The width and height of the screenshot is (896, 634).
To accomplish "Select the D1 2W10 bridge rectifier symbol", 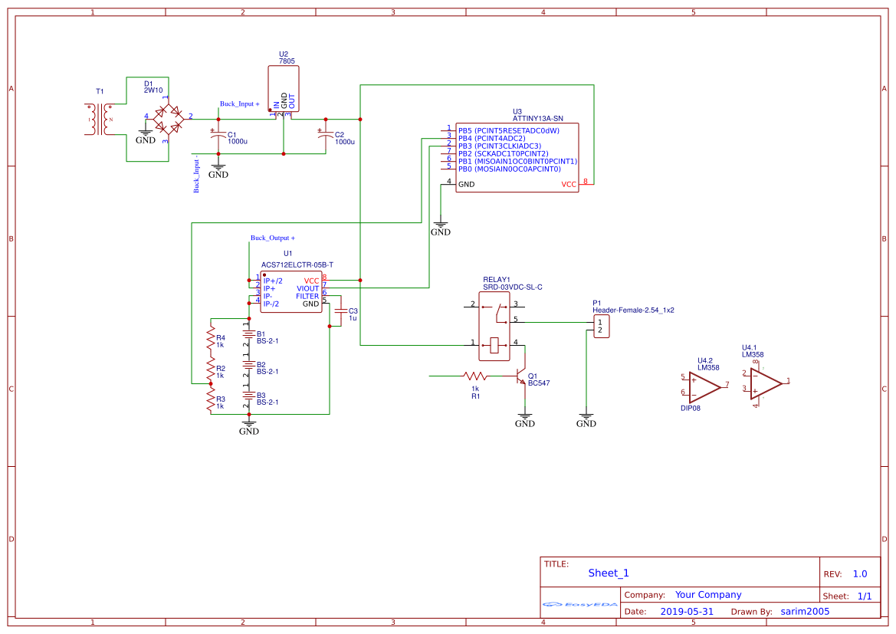I will (x=169, y=118).
